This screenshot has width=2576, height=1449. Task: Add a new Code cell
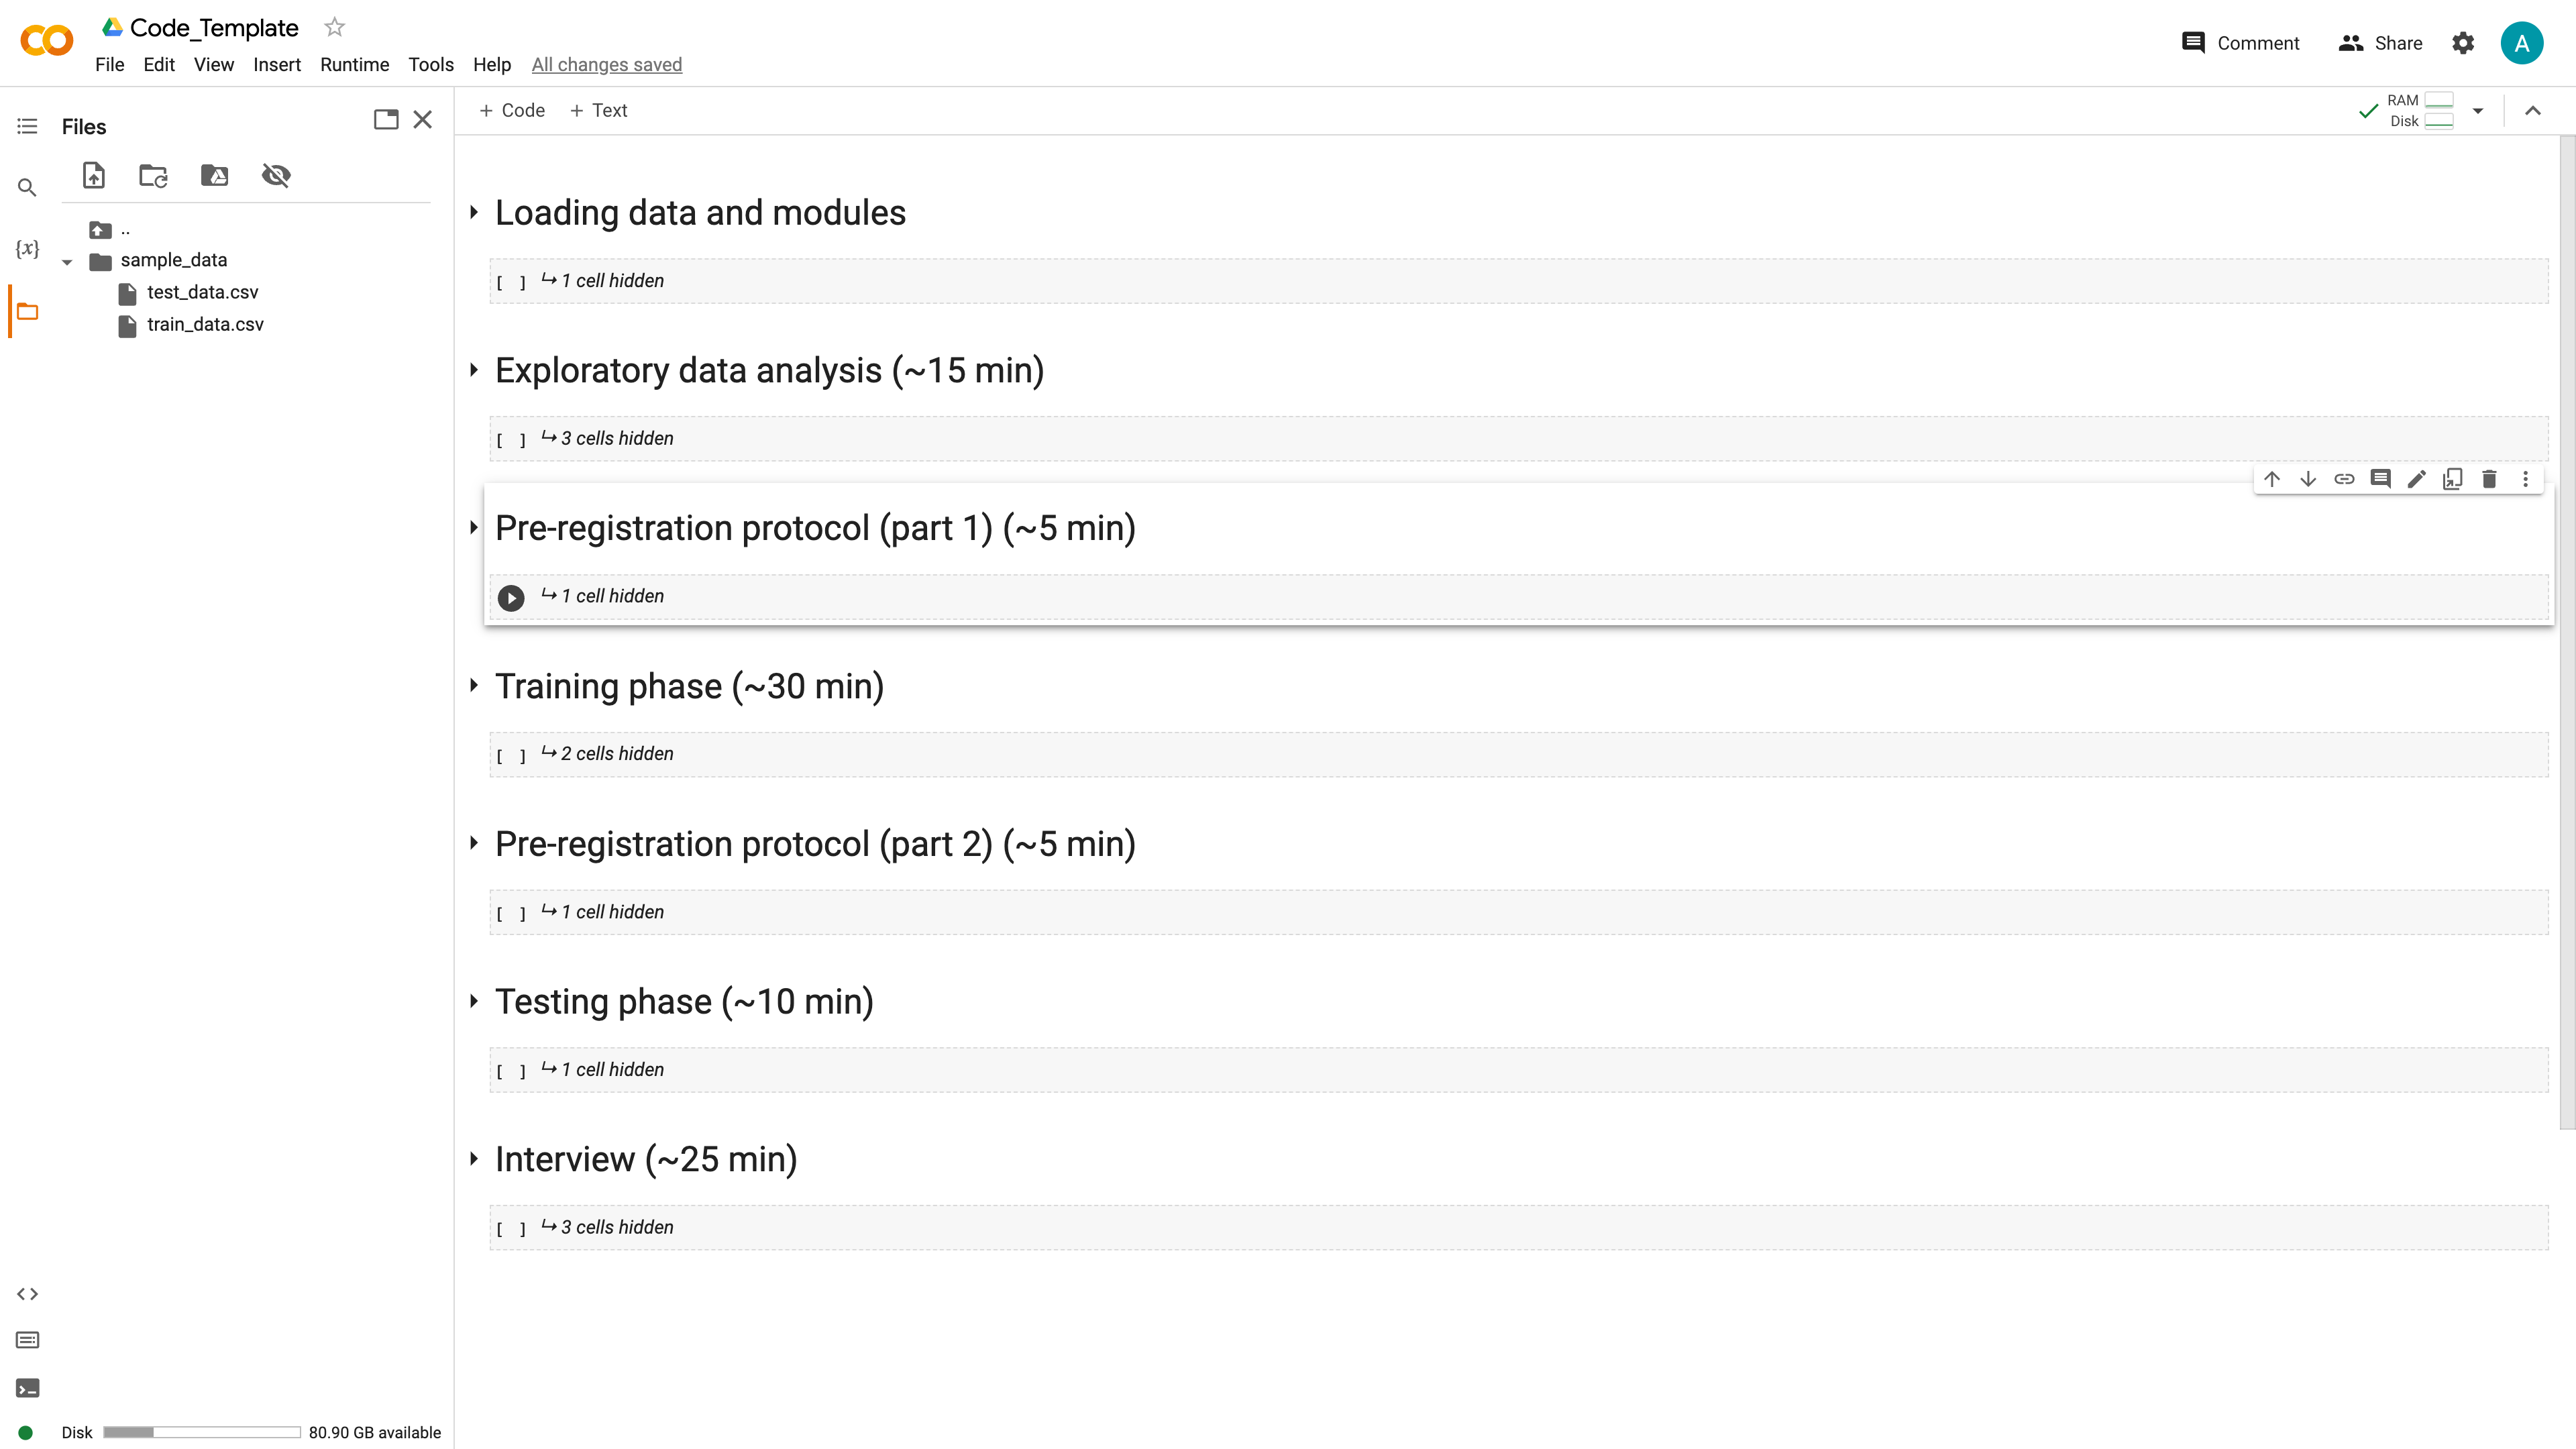pos(512,111)
